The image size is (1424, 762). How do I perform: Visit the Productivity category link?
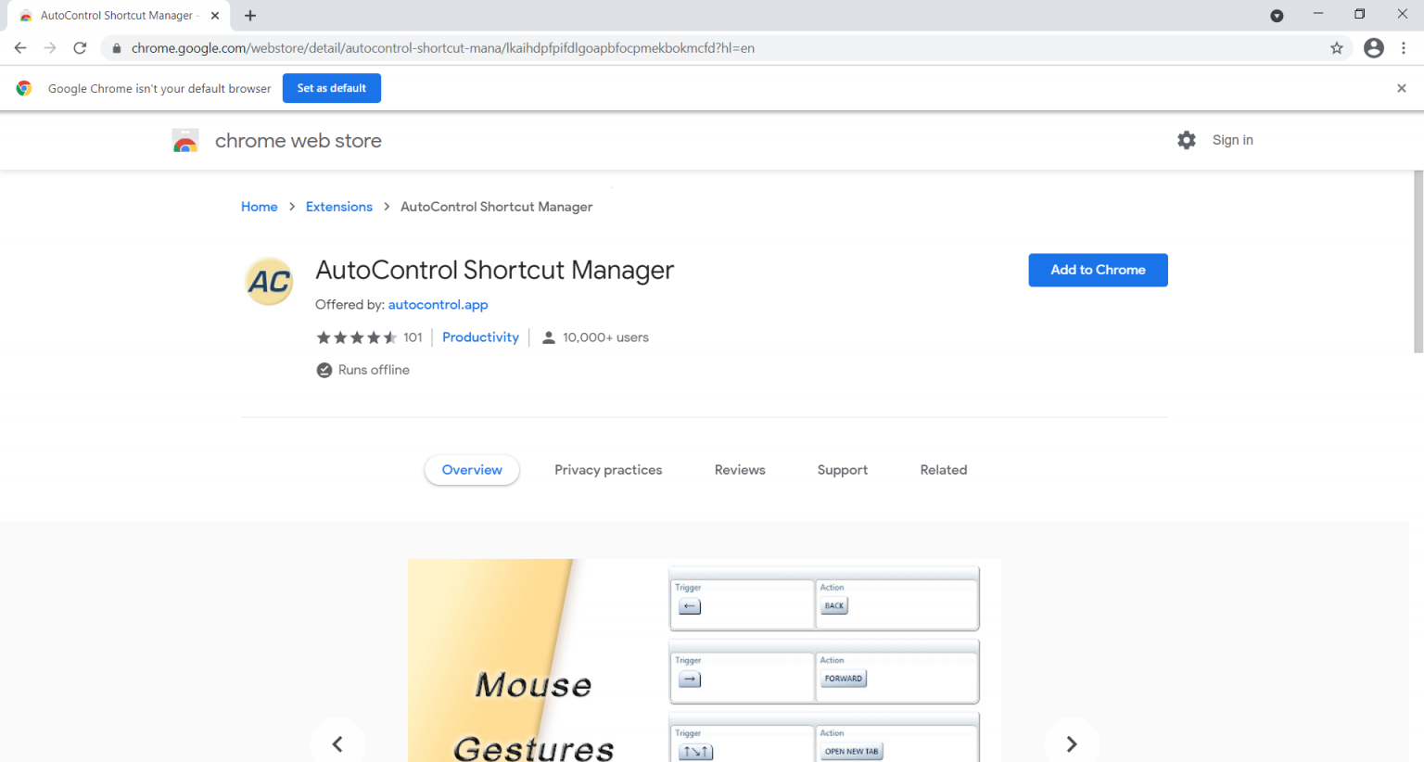click(x=480, y=337)
